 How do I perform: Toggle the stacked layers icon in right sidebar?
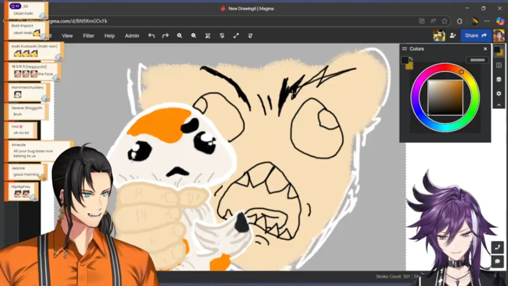[499, 79]
